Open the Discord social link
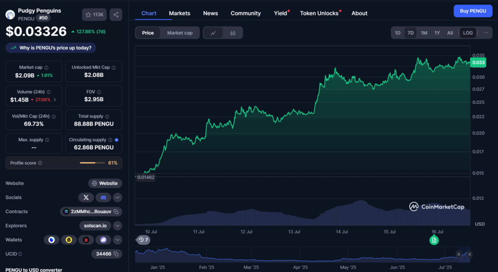Screen dimensions: 498x272 (103, 197)
